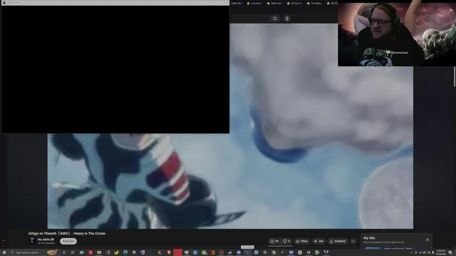This screenshot has height=256, width=456.
Task: Open the Brave browser taskbar icon
Action: 169,252
